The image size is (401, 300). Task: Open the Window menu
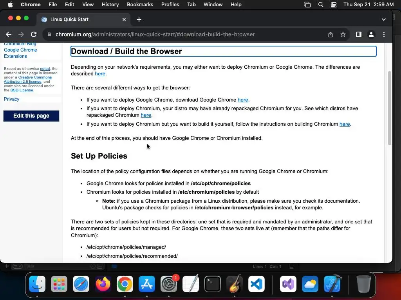click(x=213, y=5)
